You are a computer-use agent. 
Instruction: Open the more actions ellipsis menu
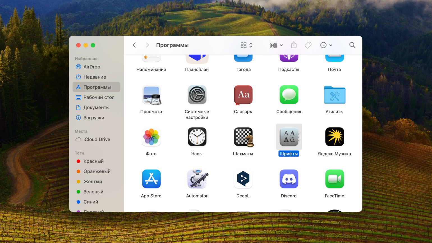click(x=326, y=45)
